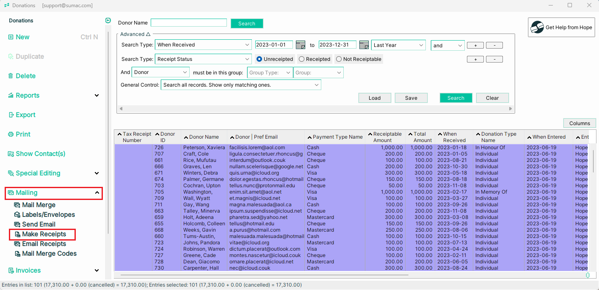The width and height of the screenshot is (599, 290).
Task: Collapse the Mailing section chevron
Action: 97,193
